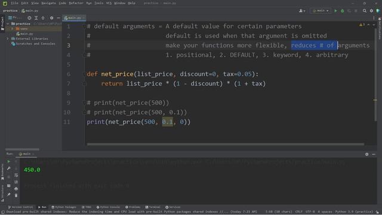382x215 pixels.
Task: Switch to the main.py editor tab
Action: pos(74,18)
